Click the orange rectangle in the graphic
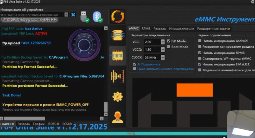Viewport: 255px width, 138px height. 195,90
